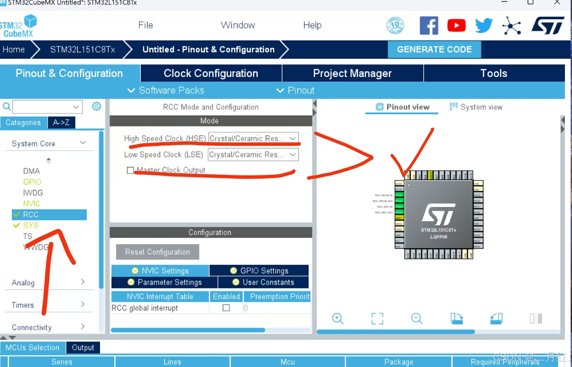The height and width of the screenshot is (367, 572).
Task: Click the STM32CubeMX logo
Action: tap(19, 25)
